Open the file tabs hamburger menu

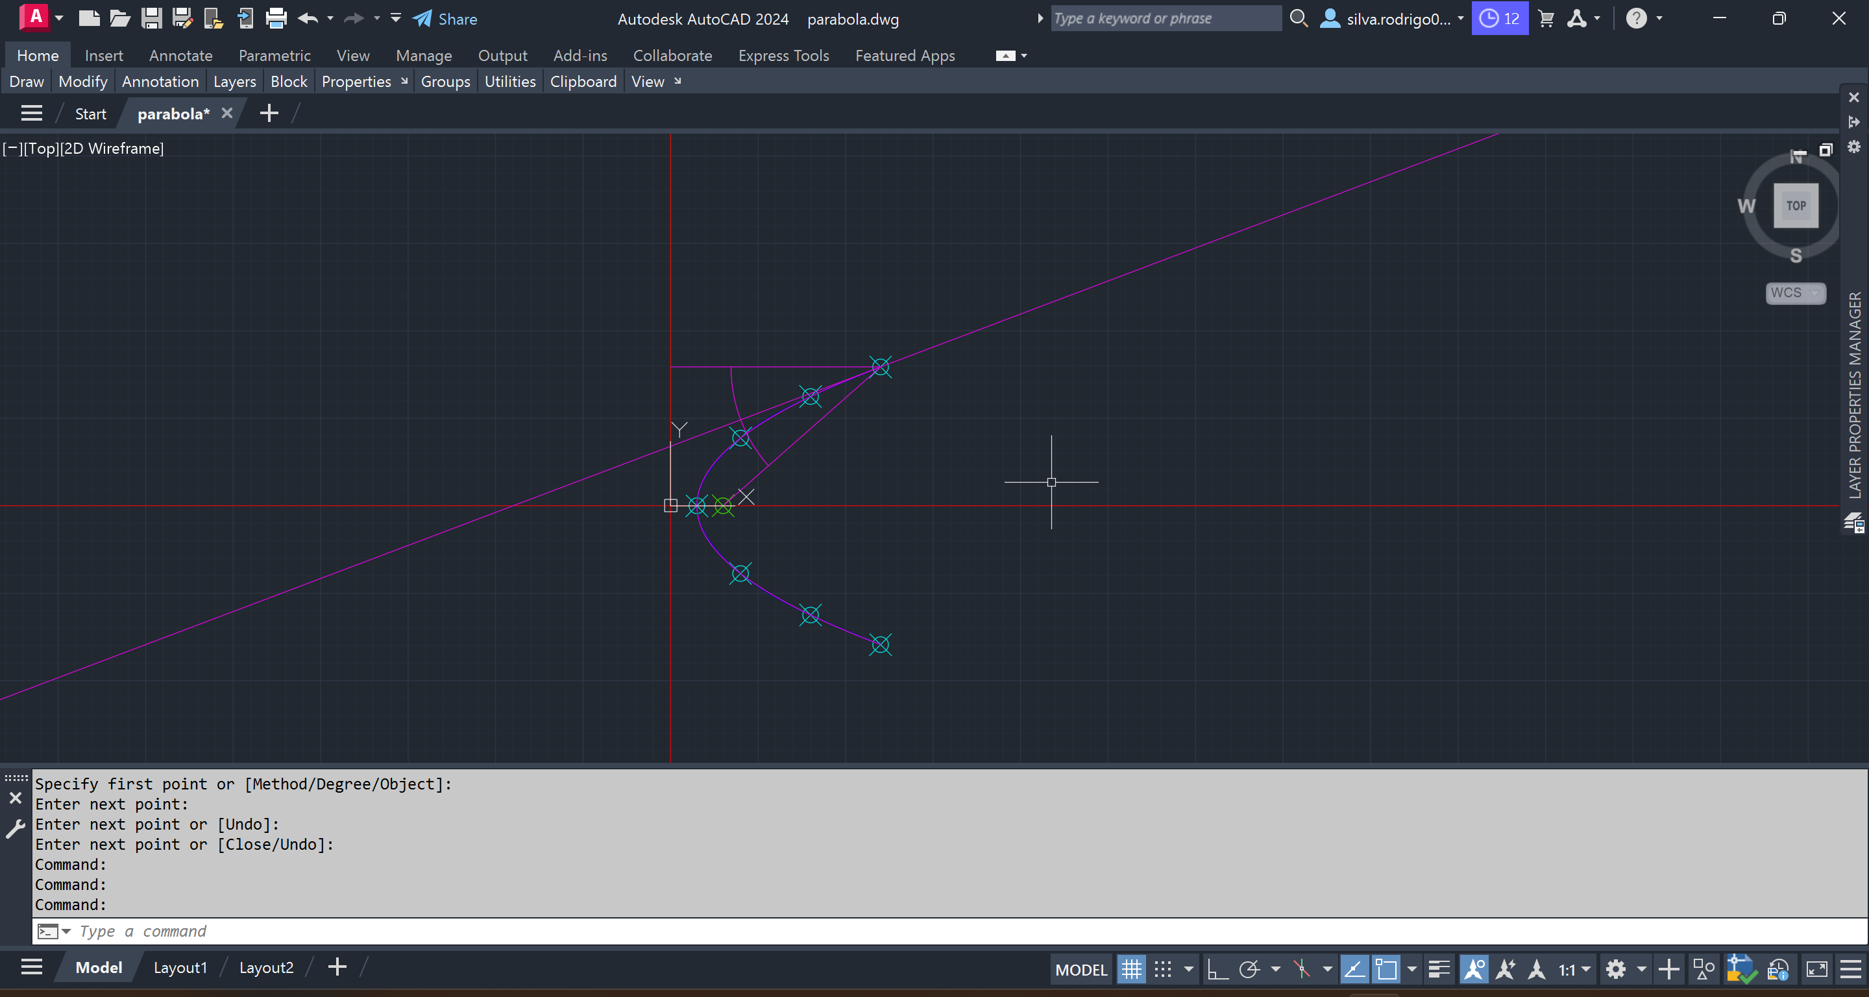pos(31,113)
